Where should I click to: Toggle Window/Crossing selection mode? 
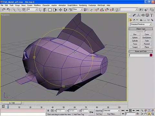point(55,10)
